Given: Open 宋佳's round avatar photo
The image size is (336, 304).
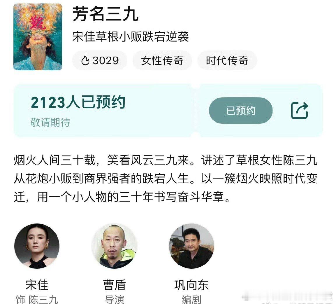Looking at the screenshot, I should (37, 246).
